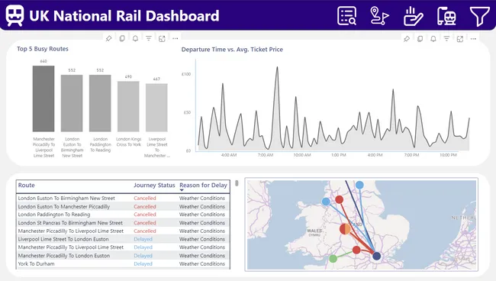Click the hand with pencil icon in header
This screenshot has height=281, width=496.
413,16
